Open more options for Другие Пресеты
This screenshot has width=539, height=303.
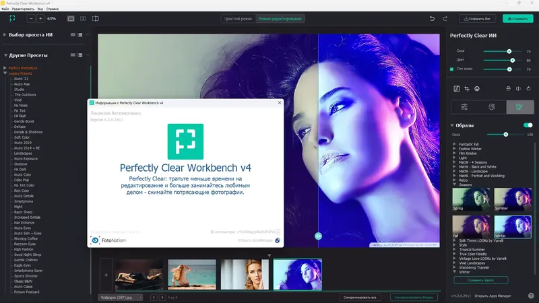tap(88, 55)
